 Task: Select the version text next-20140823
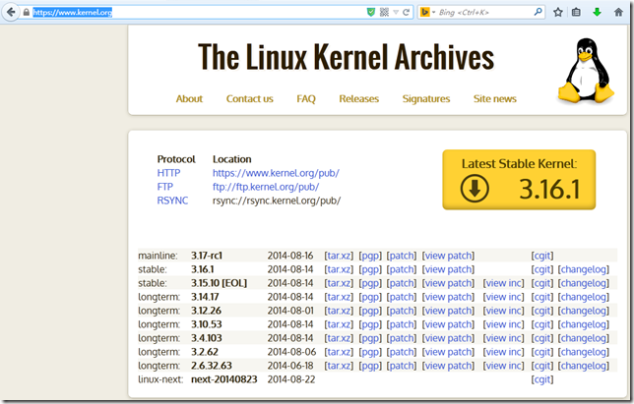point(224,379)
